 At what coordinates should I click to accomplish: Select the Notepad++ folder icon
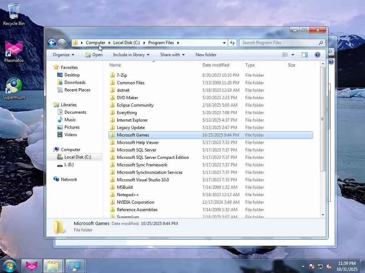tap(112, 194)
